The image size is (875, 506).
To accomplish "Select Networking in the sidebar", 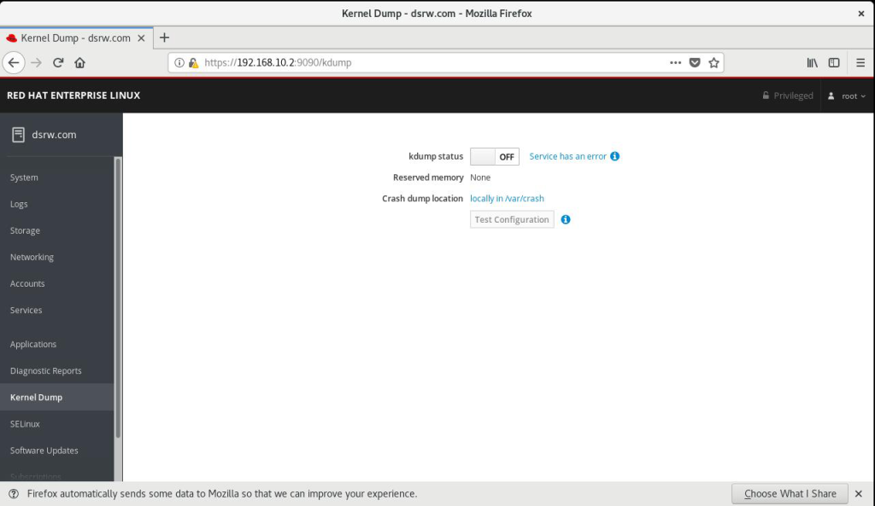I will click(32, 257).
